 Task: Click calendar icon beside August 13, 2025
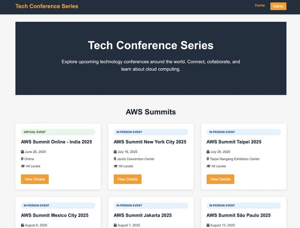click(x=208, y=225)
